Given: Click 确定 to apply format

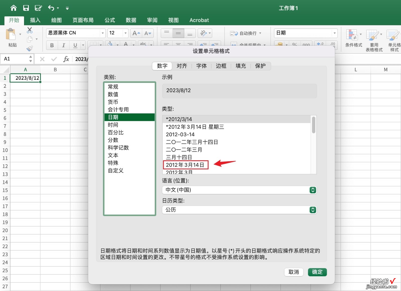Looking at the screenshot, I should [x=317, y=272].
